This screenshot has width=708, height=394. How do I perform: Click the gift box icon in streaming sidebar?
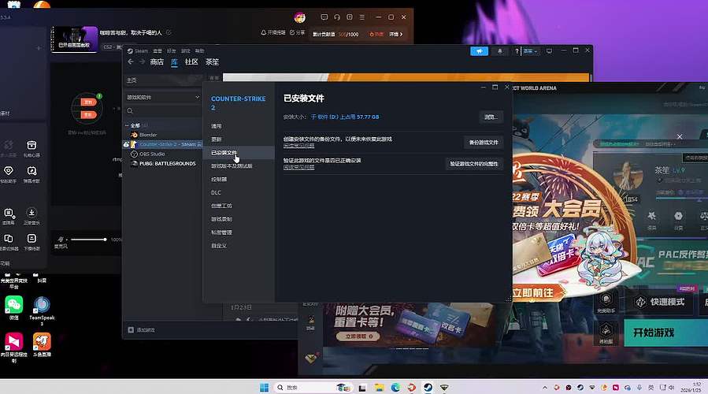click(x=32, y=146)
